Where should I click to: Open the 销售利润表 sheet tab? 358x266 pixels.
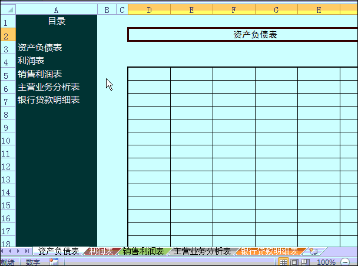click(x=143, y=251)
